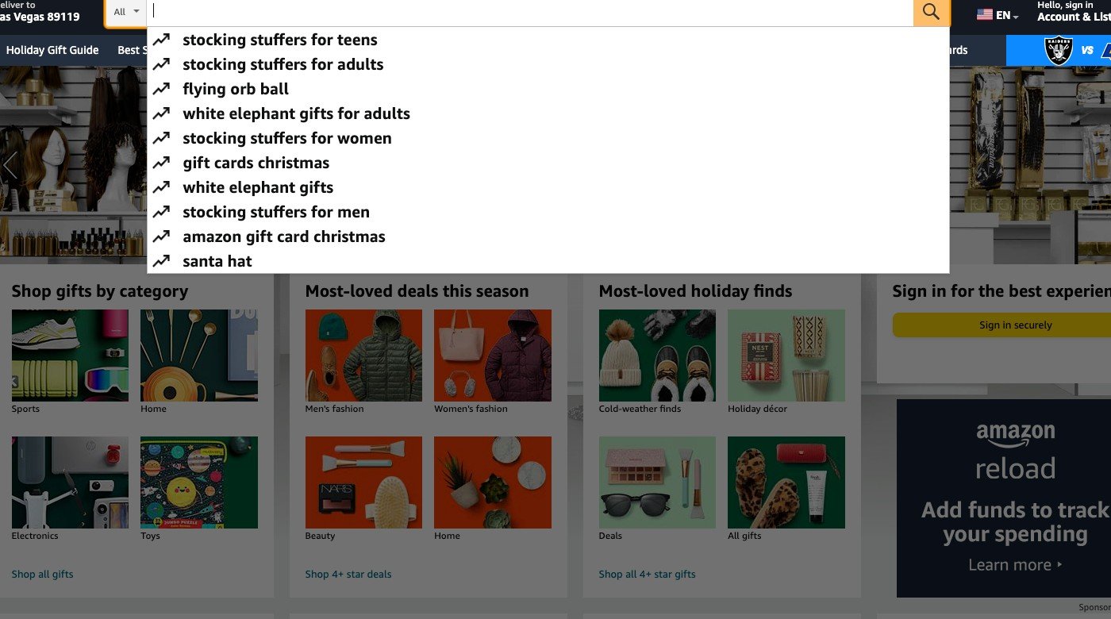Click trending arrow by gift cards christmas
Screen dimensions: 1111x619
click(x=162, y=163)
